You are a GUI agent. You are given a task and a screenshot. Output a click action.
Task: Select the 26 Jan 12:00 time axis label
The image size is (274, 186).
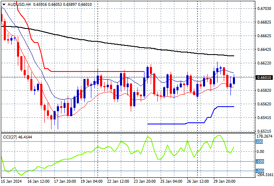198,181
